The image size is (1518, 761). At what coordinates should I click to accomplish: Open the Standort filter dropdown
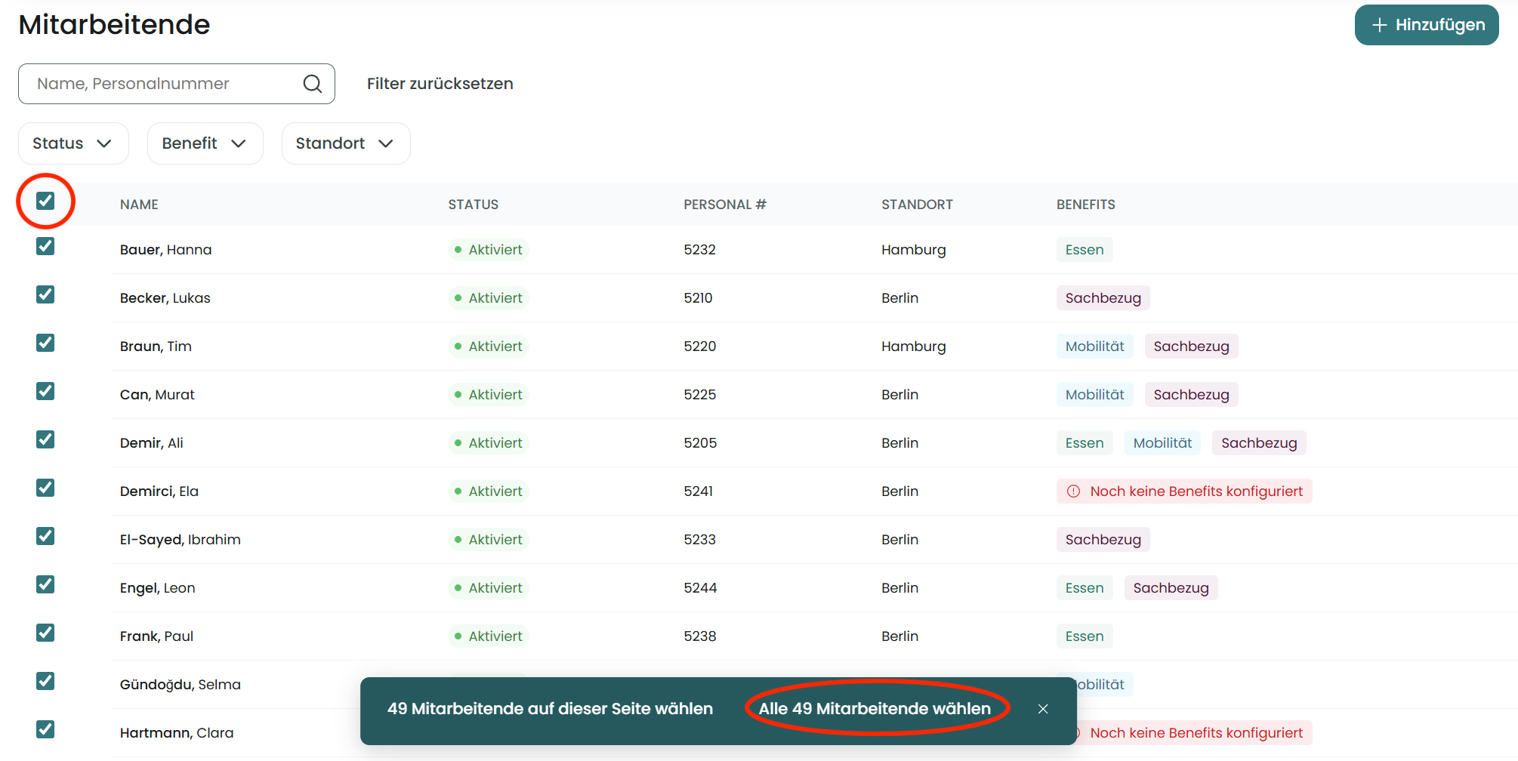(345, 143)
